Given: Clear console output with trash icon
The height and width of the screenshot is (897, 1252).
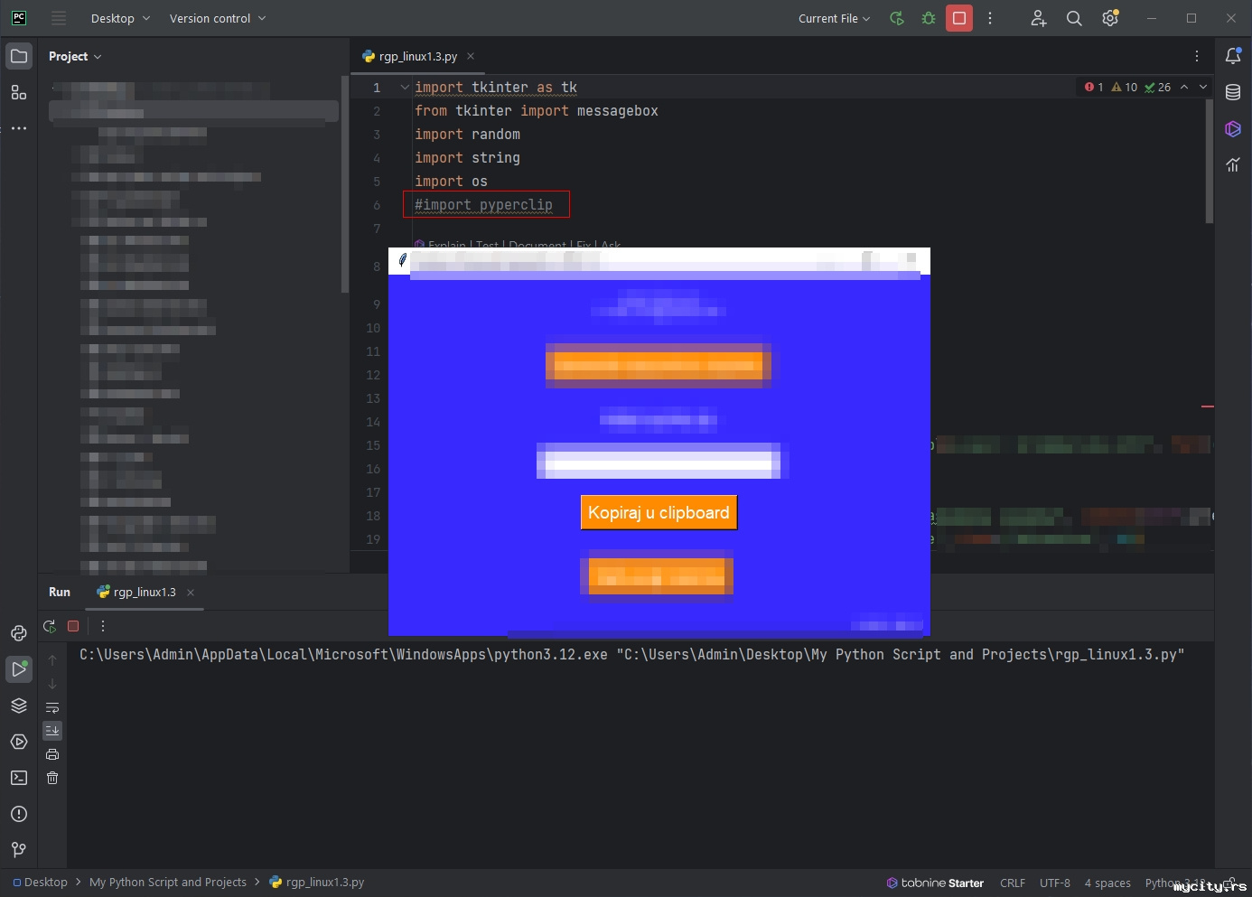Looking at the screenshot, I should click(x=52, y=778).
